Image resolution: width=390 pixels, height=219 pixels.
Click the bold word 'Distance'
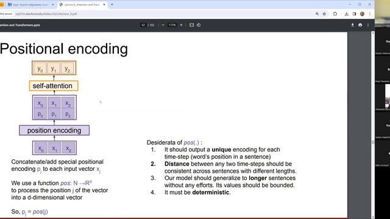177,164
